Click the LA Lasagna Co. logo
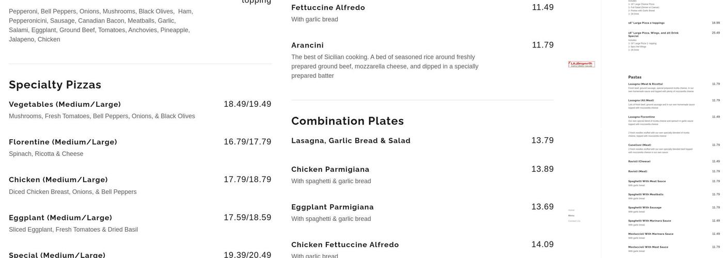723x258 pixels. click(581, 64)
